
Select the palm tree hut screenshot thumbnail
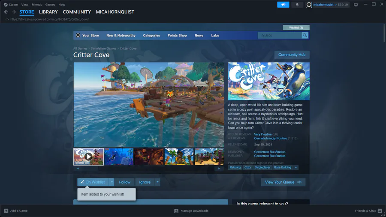(179, 157)
